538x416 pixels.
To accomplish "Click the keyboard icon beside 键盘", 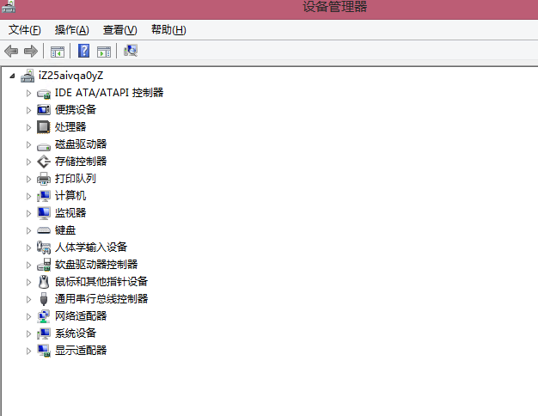I will click(x=44, y=230).
